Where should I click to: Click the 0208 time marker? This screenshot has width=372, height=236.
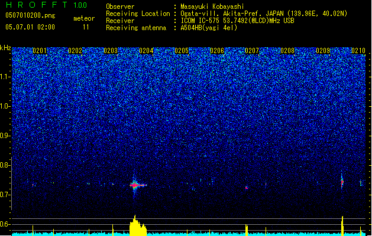click(287, 51)
